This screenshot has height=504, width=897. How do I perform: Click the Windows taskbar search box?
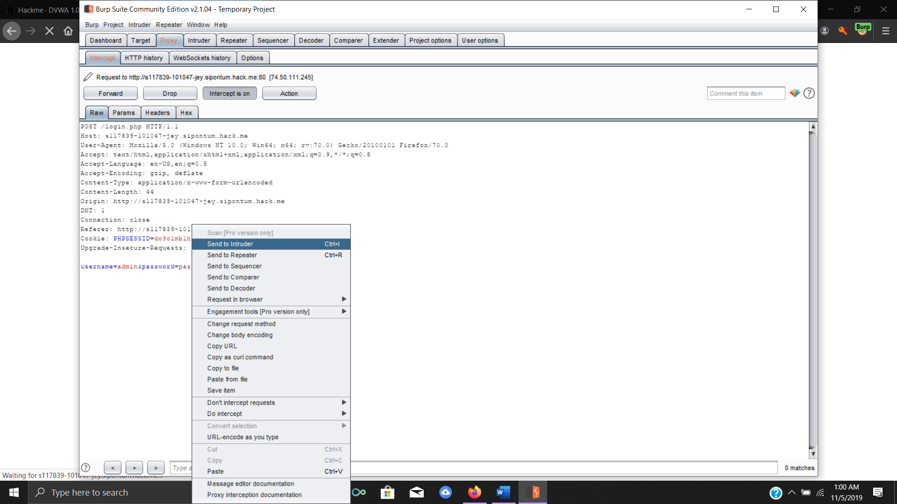pyautogui.click(x=110, y=492)
